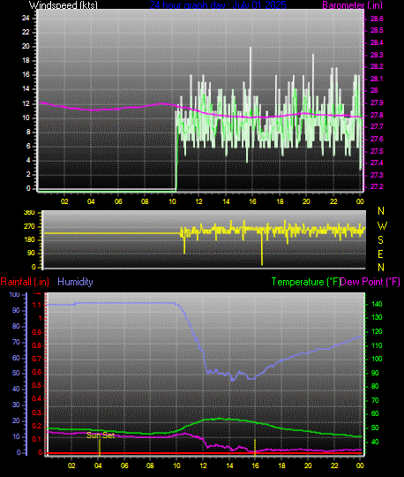Image resolution: width=404 pixels, height=477 pixels.
Task: Click the E compass letter
Action: [380, 254]
